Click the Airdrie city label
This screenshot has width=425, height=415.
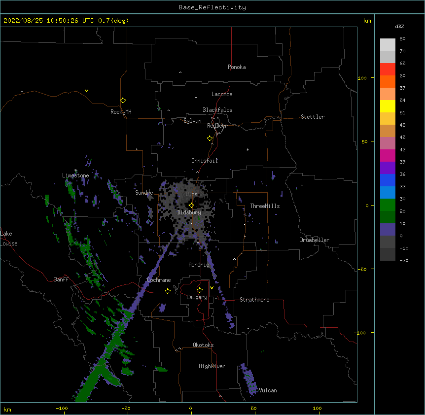(199, 265)
